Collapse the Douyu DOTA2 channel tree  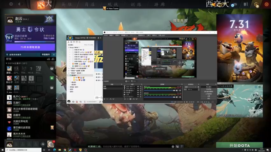pos(69,47)
